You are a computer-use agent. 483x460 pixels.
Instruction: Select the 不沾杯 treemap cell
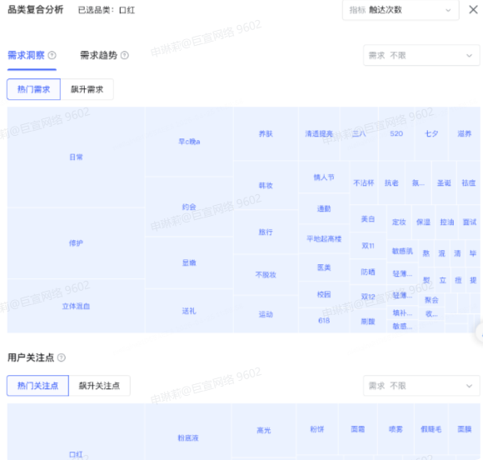pos(364,183)
